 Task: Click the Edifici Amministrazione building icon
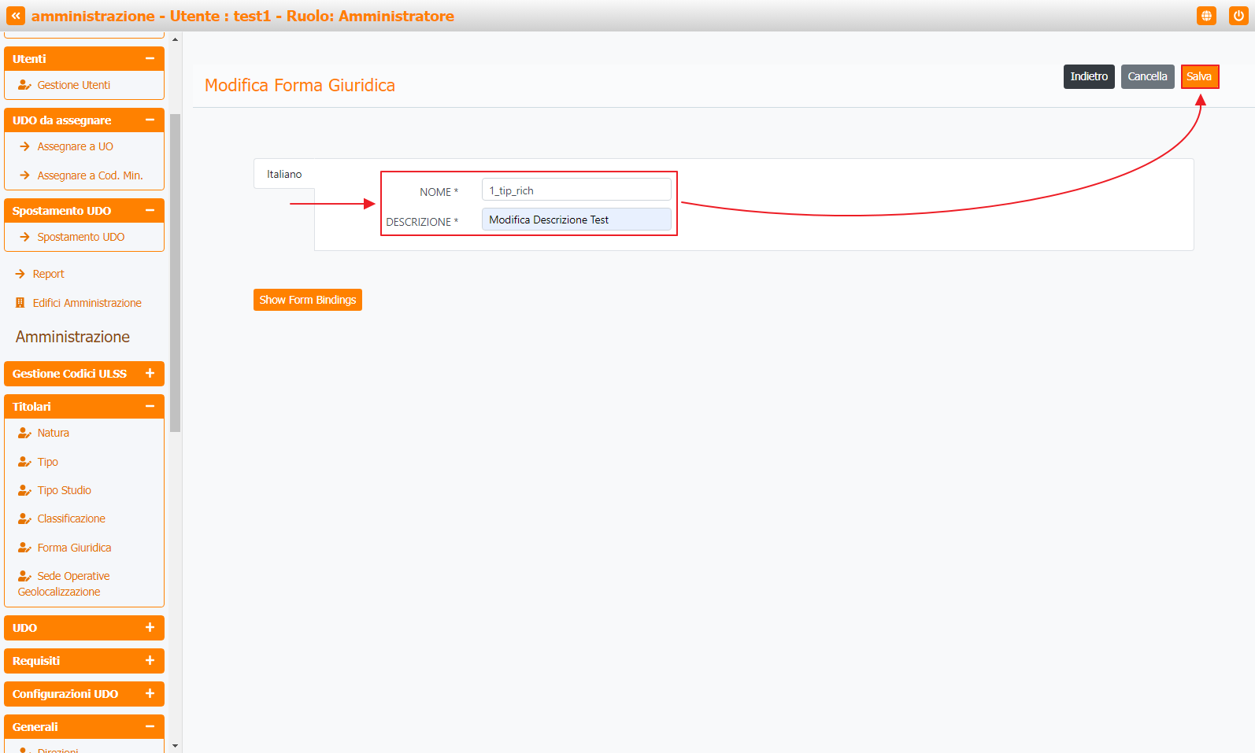pyautogui.click(x=20, y=303)
